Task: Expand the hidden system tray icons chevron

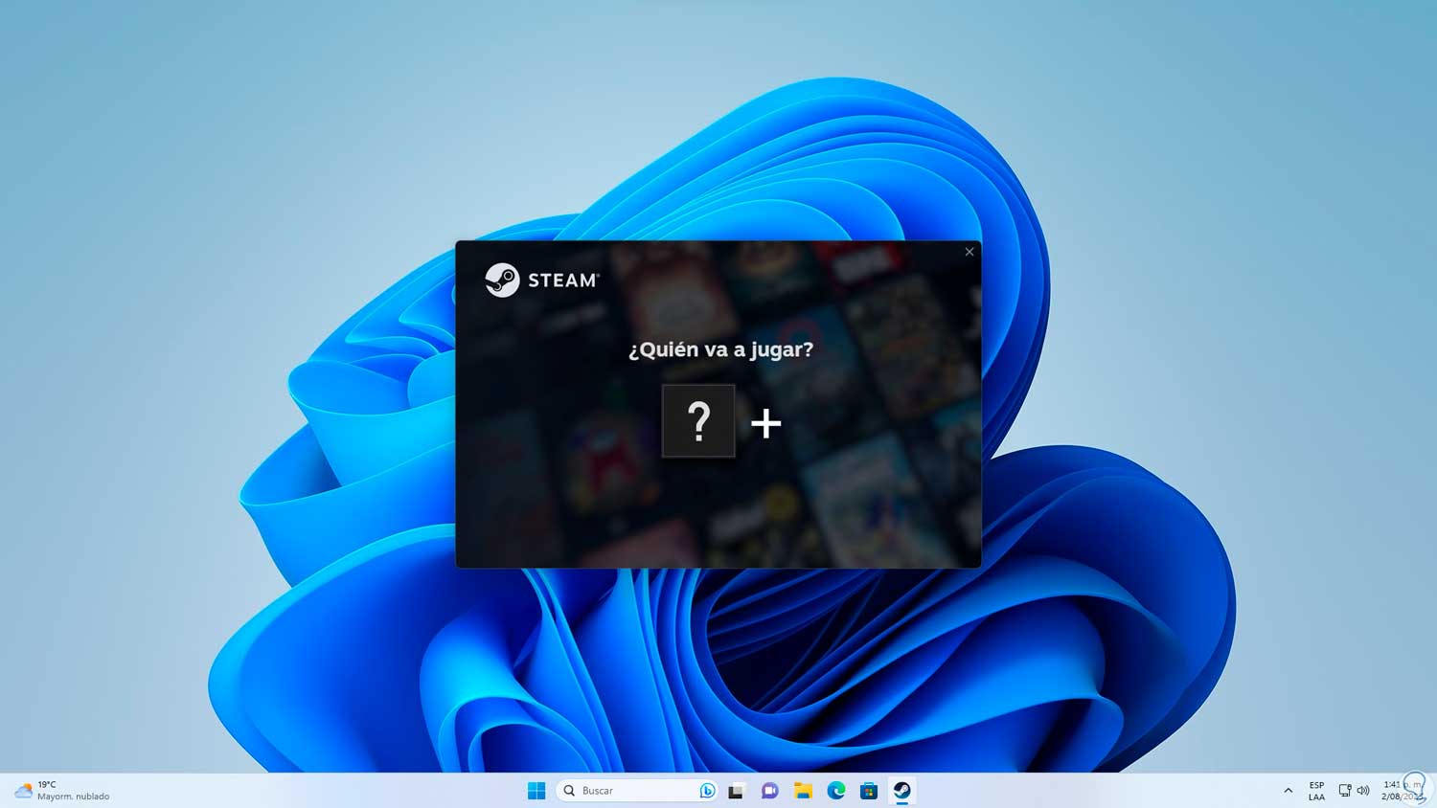Action: click(x=1288, y=791)
